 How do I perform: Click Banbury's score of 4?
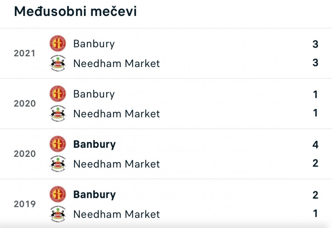(x=315, y=145)
